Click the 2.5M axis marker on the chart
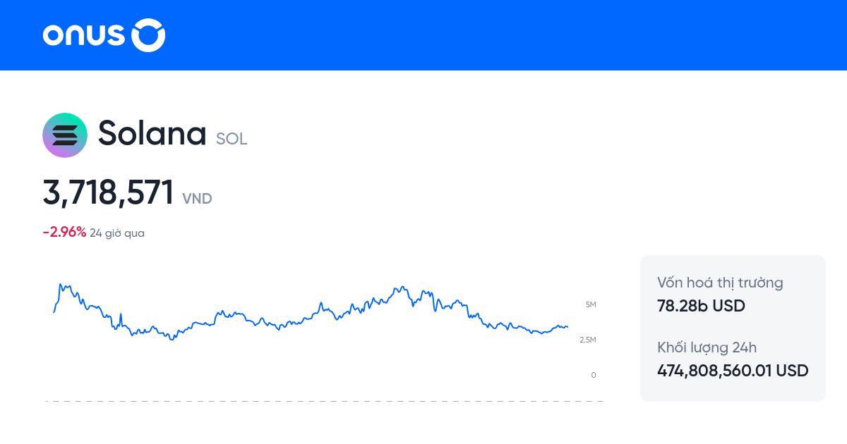 tap(590, 340)
